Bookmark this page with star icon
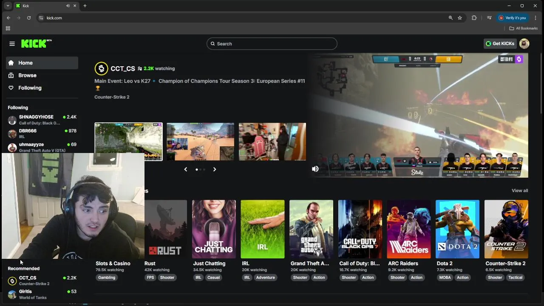 tap(460, 18)
